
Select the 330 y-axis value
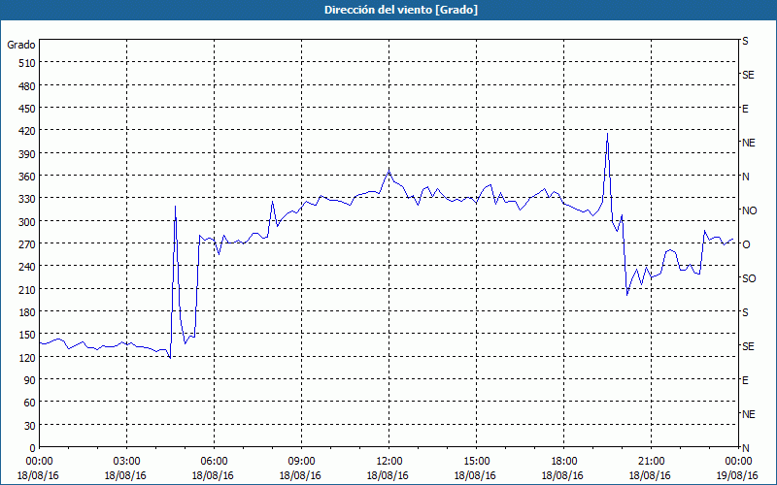coord(27,199)
